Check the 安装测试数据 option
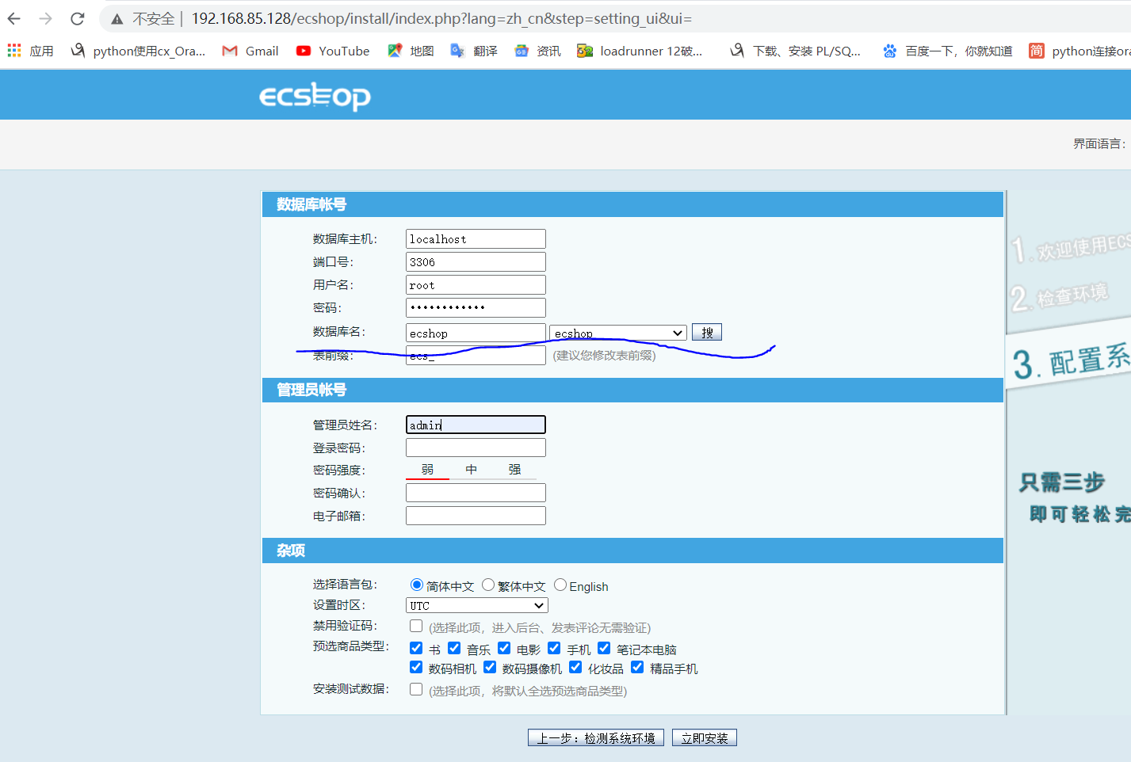This screenshot has width=1131, height=762. 415,688
